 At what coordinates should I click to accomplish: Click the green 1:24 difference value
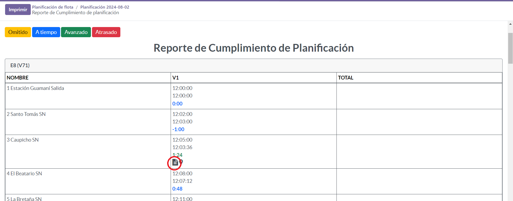point(177,155)
